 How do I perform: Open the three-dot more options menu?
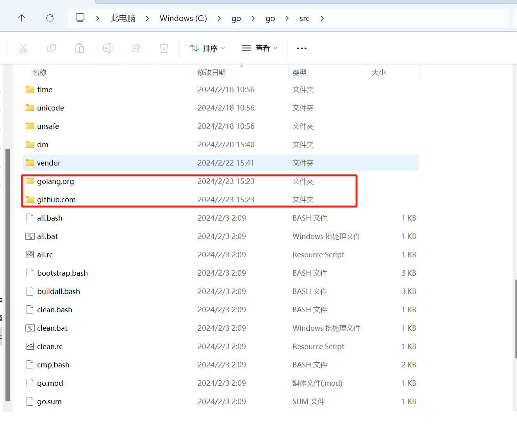pos(302,48)
